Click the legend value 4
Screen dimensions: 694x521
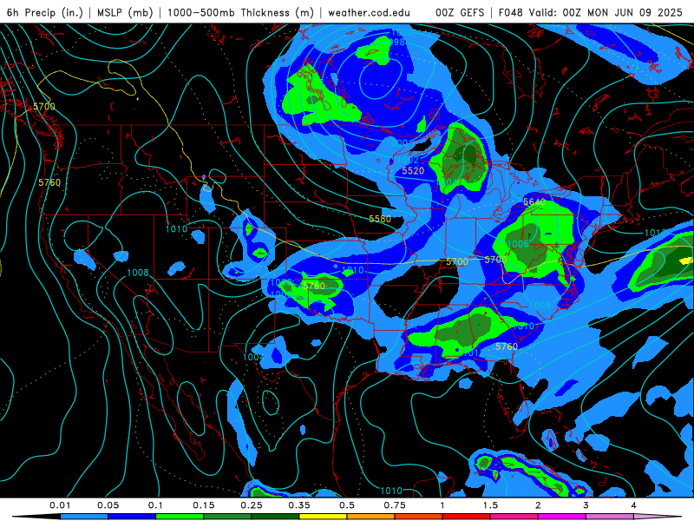(634, 505)
